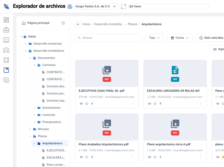Download EJECUTIVOS CASA FINAL 06 .pdf
The image size is (224, 167).
pos(92,104)
